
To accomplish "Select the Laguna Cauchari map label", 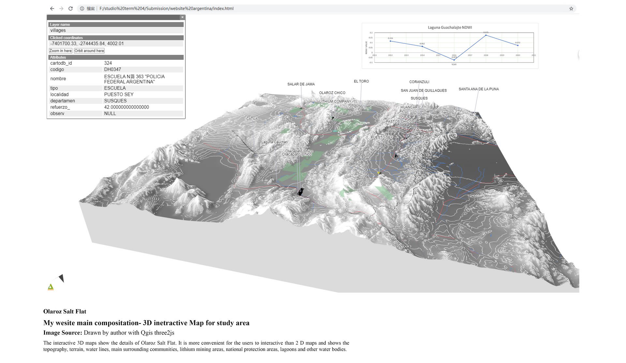I will pos(275,142).
